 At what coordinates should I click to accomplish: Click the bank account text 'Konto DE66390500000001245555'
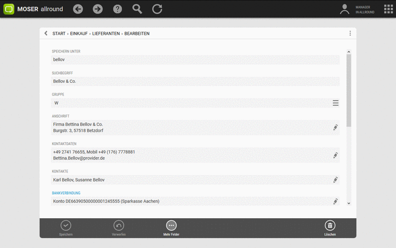click(x=86, y=201)
